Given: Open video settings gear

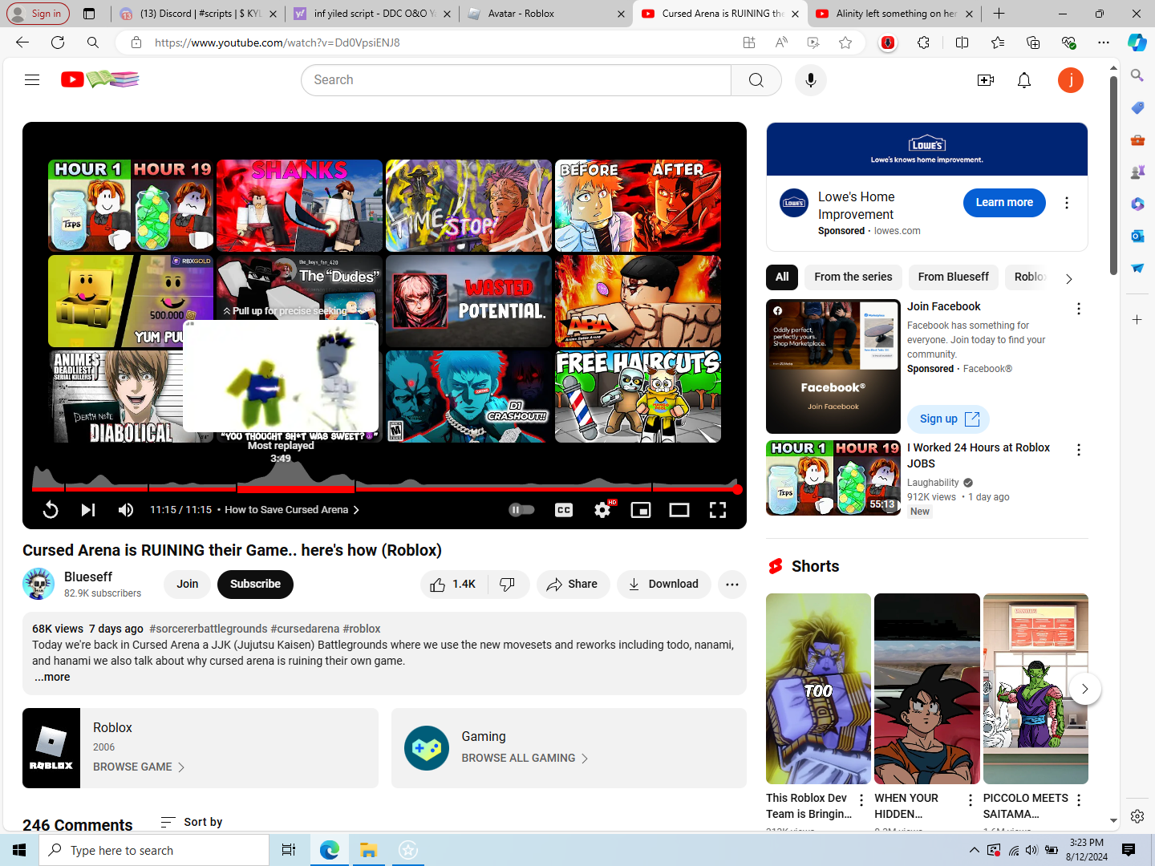Looking at the screenshot, I should (x=602, y=510).
